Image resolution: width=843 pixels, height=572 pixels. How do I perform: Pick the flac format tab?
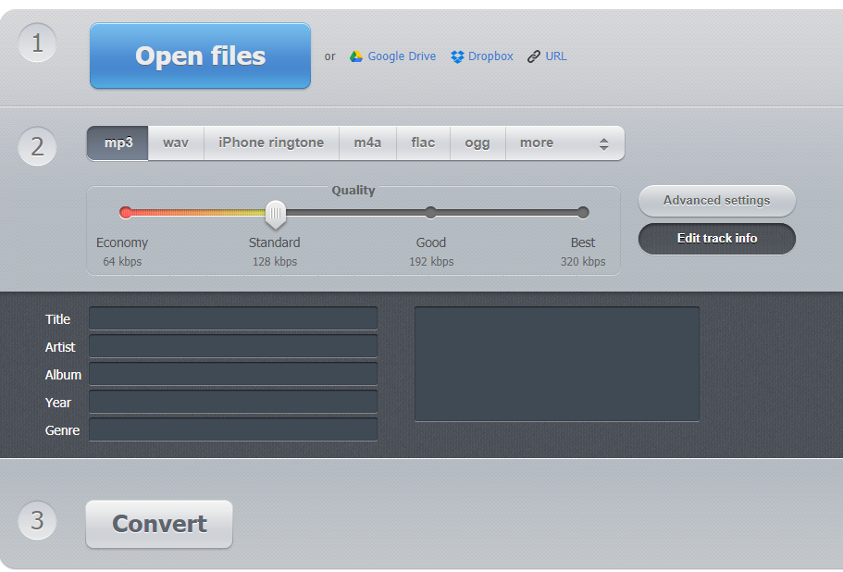[423, 143]
